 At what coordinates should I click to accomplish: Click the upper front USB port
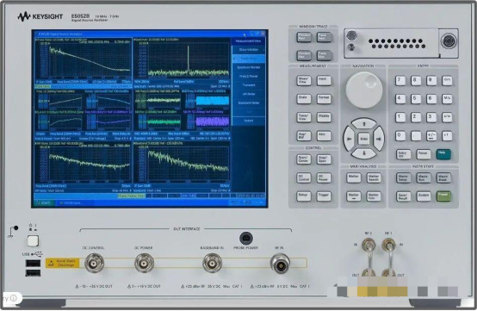[x=33, y=264]
